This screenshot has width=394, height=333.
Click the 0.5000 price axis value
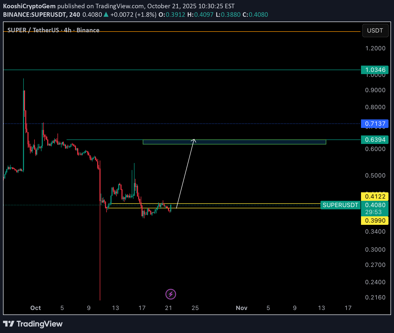click(x=375, y=176)
